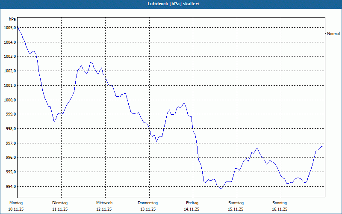Click the 'Sonntag' day label
This screenshot has width=342, height=214.
280,203
